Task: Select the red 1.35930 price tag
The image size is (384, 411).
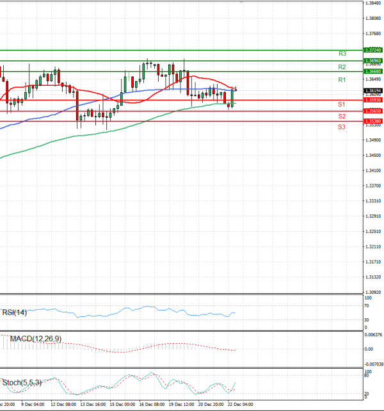Action: pos(373,100)
